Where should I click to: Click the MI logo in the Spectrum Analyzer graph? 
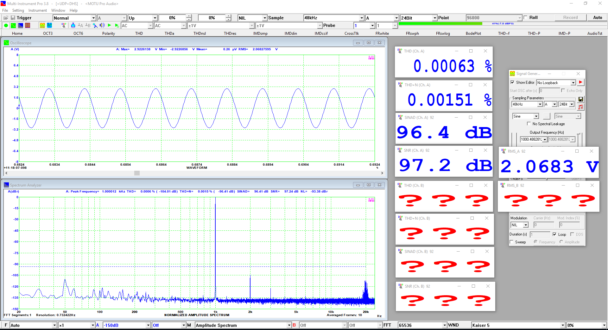tap(371, 200)
